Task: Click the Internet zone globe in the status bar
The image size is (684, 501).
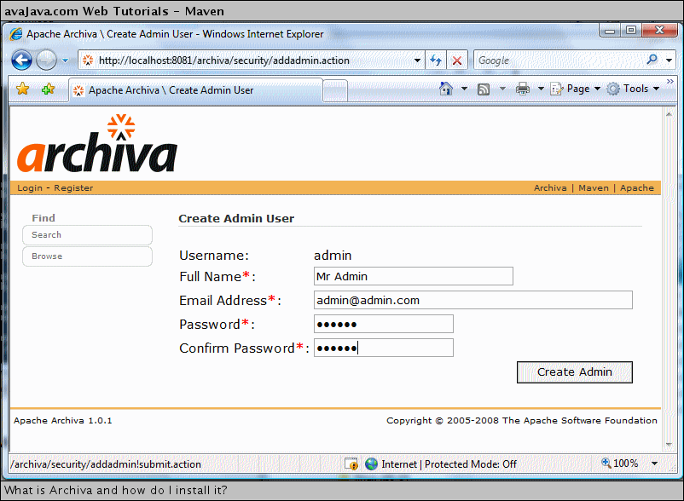Action: click(370, 464)
